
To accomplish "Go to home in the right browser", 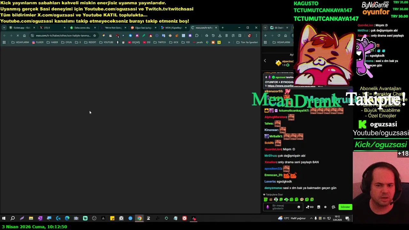I will click(x=285, y=35).
